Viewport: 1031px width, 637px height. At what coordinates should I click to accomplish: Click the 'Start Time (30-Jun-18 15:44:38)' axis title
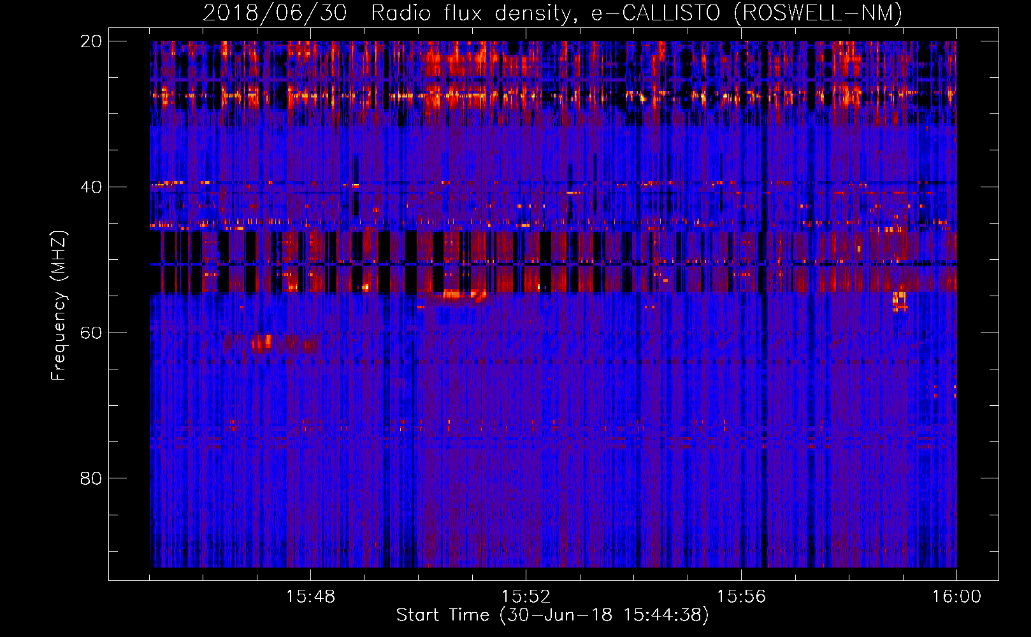(552, 615)
